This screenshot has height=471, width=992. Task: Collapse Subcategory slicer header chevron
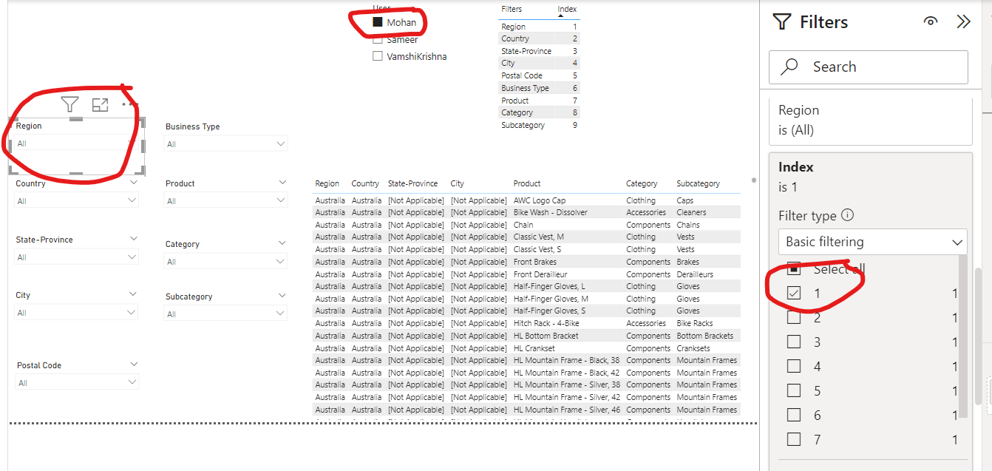(283, 295)
